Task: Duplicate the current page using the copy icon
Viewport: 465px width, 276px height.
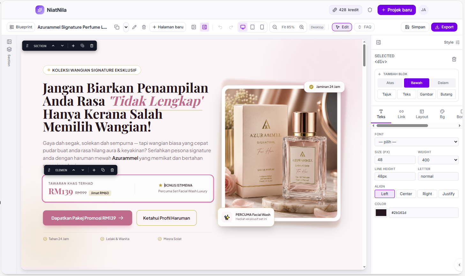Action: click(117, 27)
